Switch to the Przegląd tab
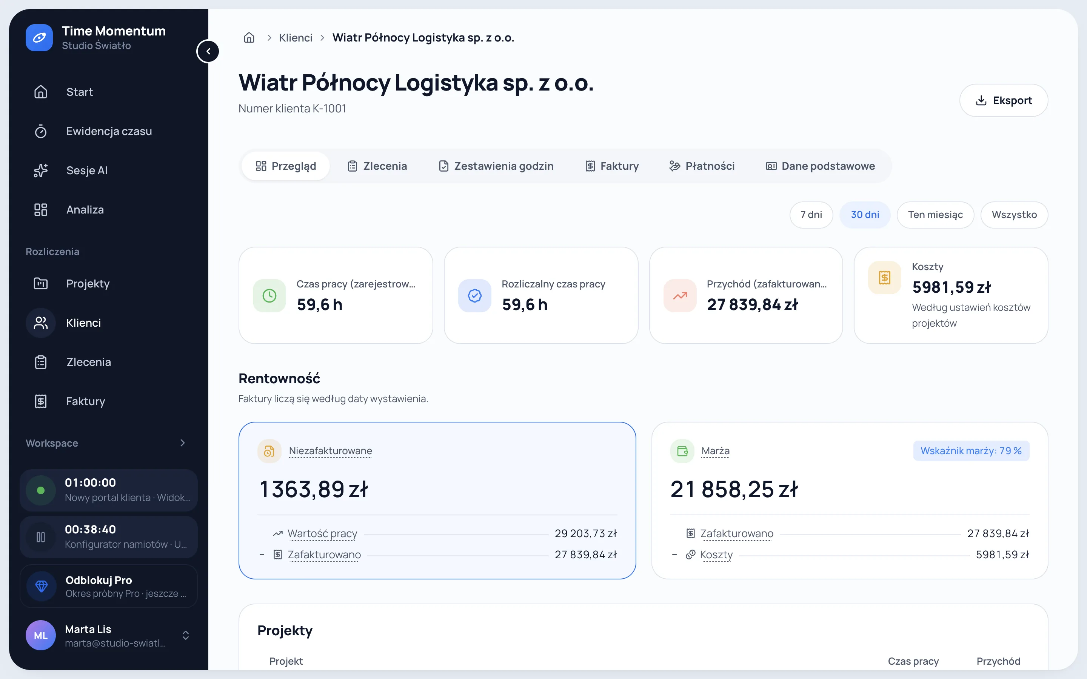The width and height of the screenshot is (1087, 679). click(286, 166)
